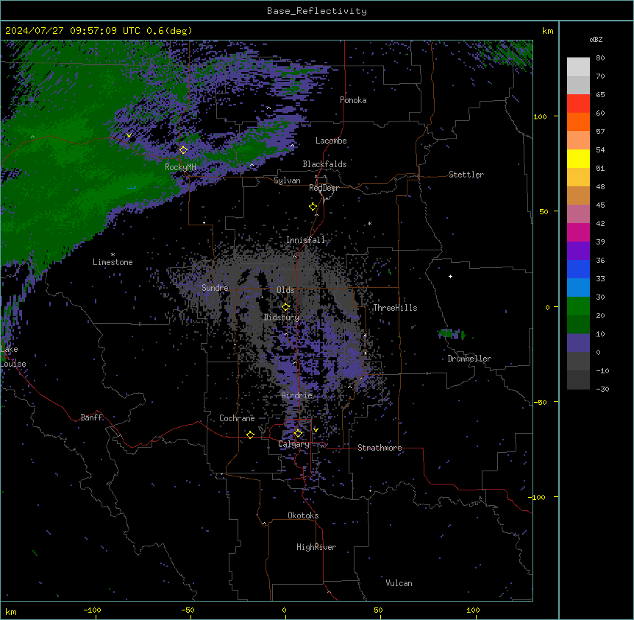Click the 65 value in the dBZ legend
This screenshot has height=620, width=634.
600,94
